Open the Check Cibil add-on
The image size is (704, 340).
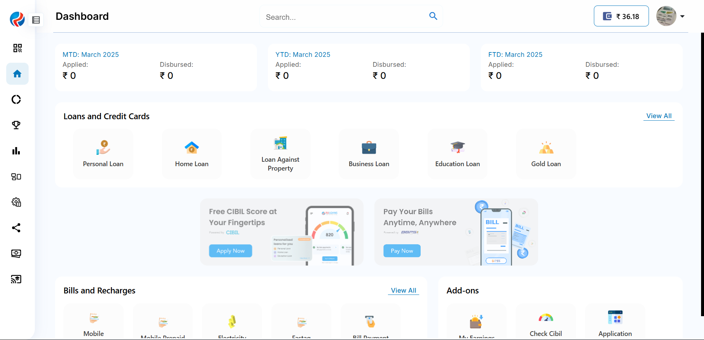tap(546, 323)
